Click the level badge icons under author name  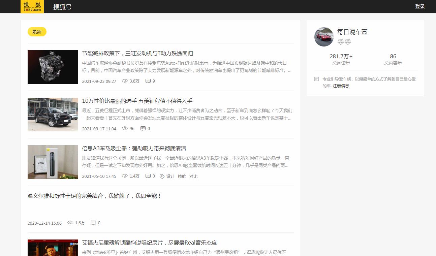tap(344, 42)
